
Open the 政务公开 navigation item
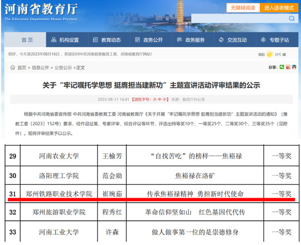(x=149, y=40)
